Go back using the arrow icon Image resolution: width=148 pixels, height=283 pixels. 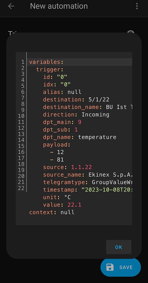click(x=11, y=6)
